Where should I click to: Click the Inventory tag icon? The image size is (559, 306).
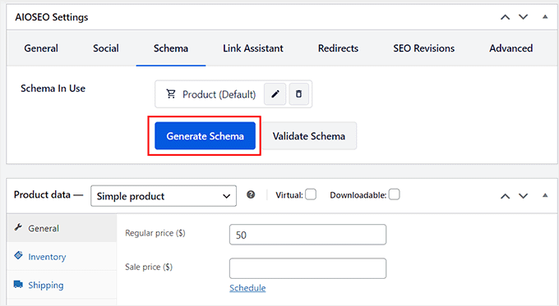pos(18,255)
